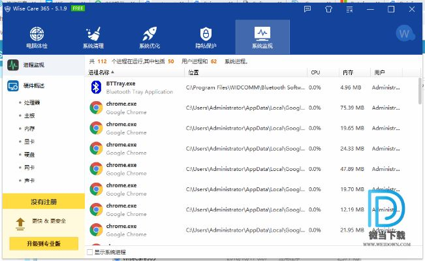Open the menu list icon in title bar
The width and height of the screenshot is (425, 261).
(349, 9)
